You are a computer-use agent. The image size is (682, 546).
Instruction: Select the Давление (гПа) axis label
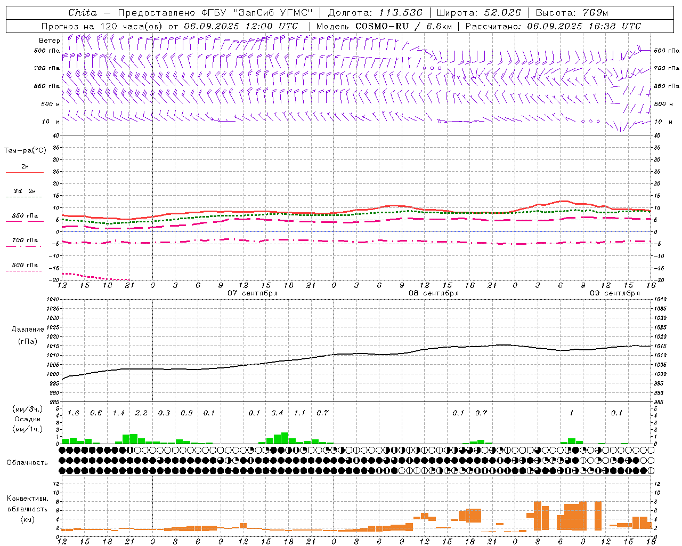pos(27,335)
